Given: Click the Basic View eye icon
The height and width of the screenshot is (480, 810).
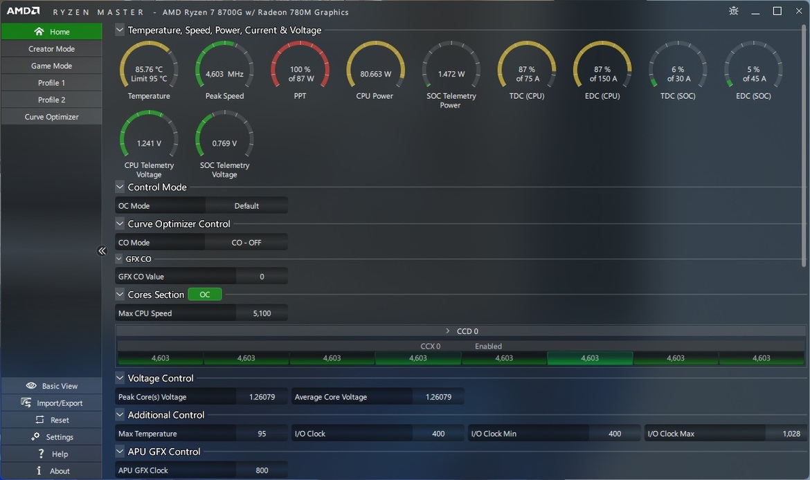Looking at the screenshot, I should (x=31, y=385).
